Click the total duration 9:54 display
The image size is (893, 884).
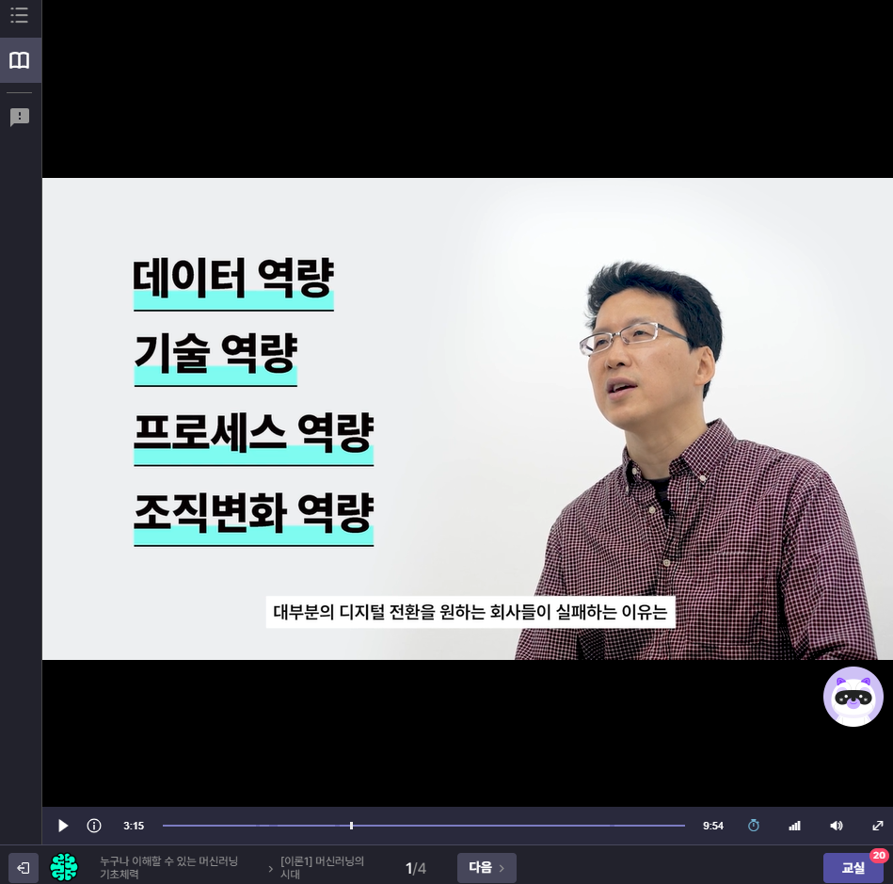pyautogui.click(x=713, y=826)
